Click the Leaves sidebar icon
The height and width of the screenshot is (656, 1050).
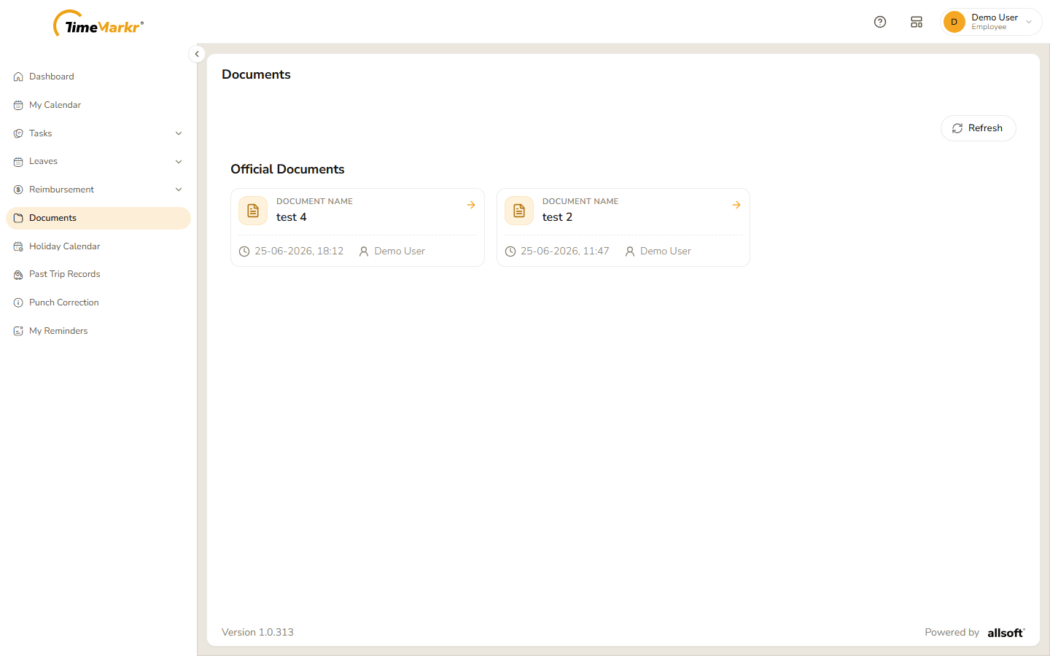point(18,162)
